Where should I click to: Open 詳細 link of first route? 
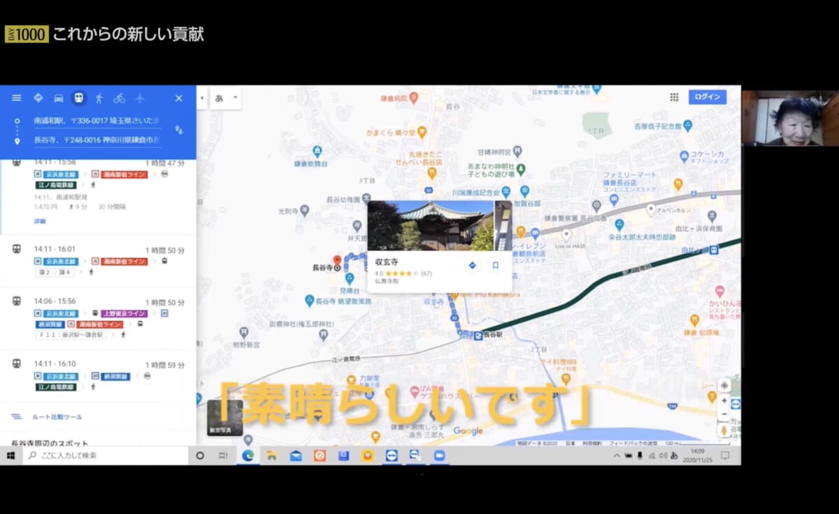click(x=40, y=221)
